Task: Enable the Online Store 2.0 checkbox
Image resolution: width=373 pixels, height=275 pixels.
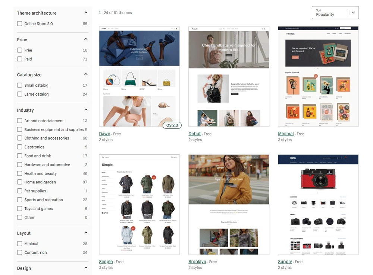Action: pyautogui.click(x=19, y=24)
